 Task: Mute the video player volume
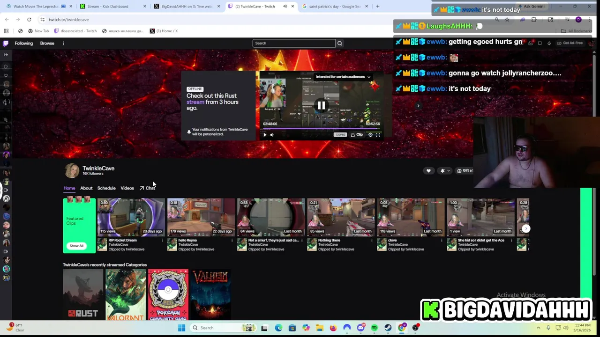point(272,135)
